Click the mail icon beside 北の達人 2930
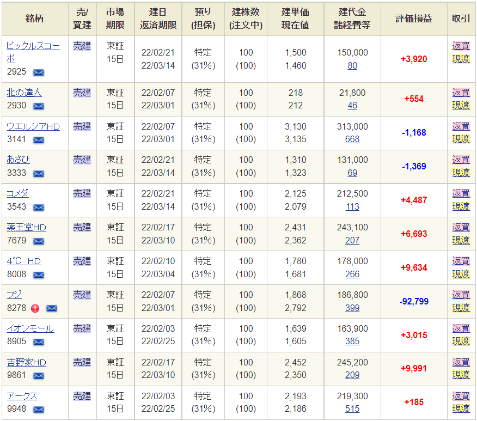Viewport: 477px width, 421px height. point(38,106)
